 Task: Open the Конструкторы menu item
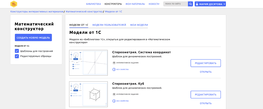click(x=113, y=4)
